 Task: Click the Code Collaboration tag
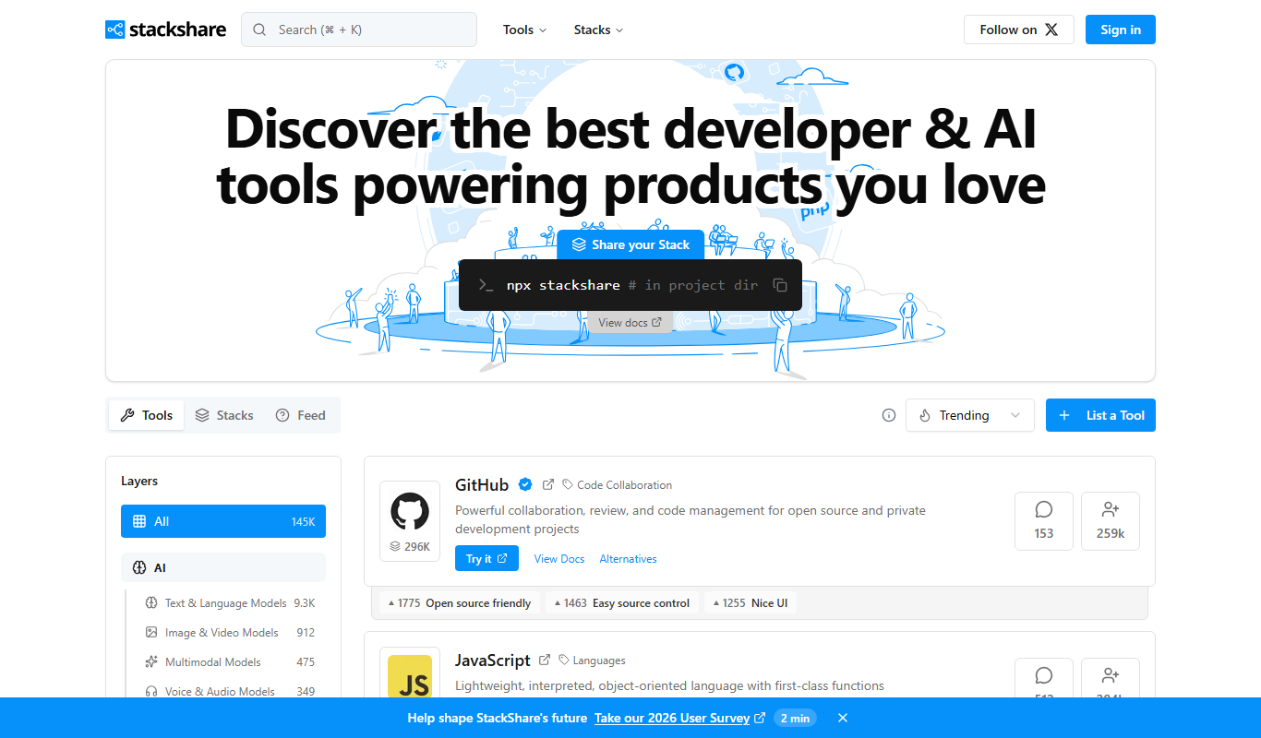pos(618,484)
